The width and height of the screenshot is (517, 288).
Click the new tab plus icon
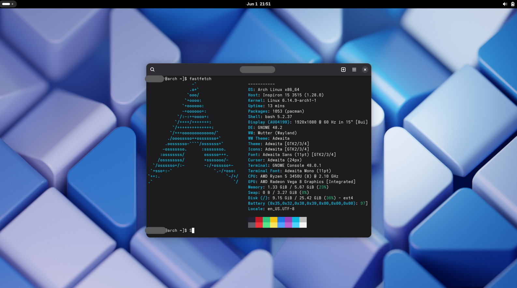(x=343, y=70)
